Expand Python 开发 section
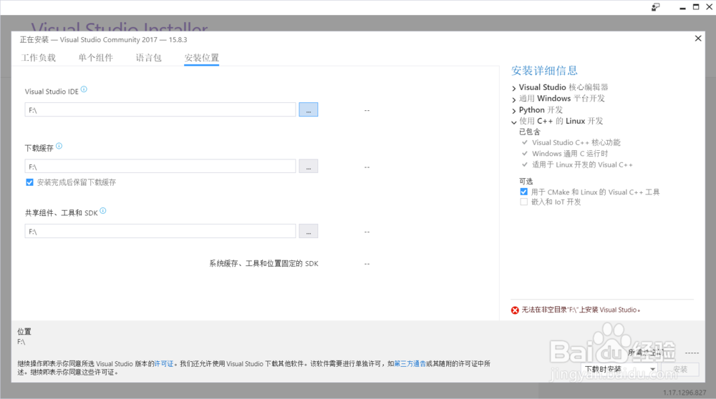716x399 pixels. click(x=513, y=111)
